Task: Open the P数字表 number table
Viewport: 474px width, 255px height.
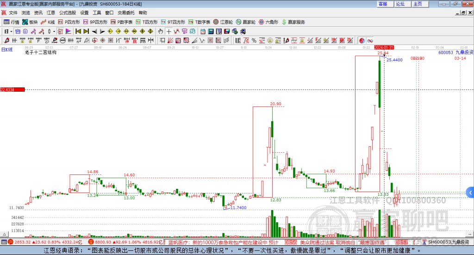Action: [x=122, y=22]
